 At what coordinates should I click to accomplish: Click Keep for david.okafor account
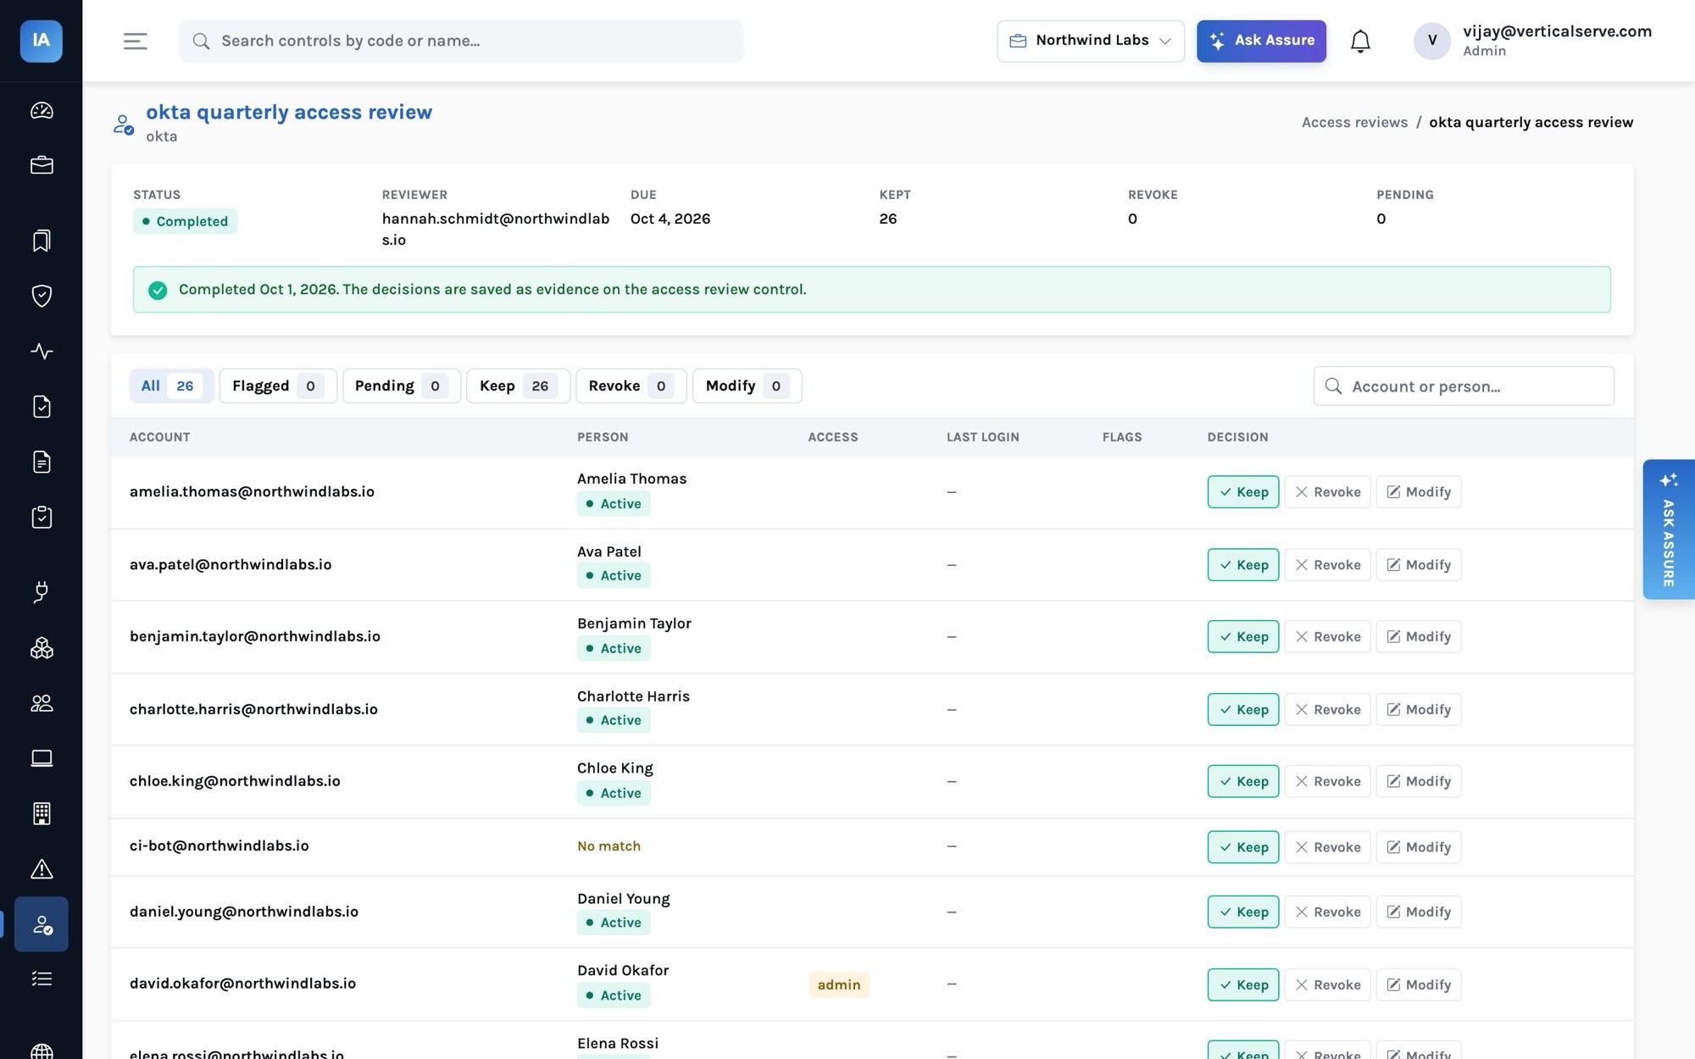pos(1243,984)
